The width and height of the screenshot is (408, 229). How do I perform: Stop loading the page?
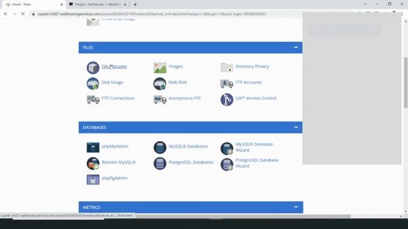(23, 14)
